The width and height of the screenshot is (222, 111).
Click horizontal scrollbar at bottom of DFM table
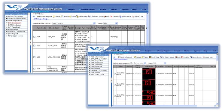click(155, 106)
